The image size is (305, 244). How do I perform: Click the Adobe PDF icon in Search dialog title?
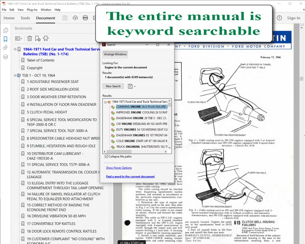click(104, 45)
